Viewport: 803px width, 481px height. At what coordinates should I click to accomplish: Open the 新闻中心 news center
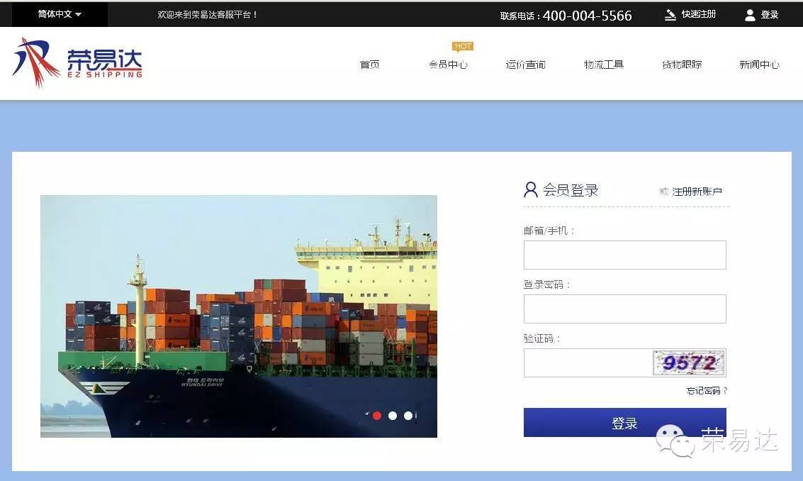pos(759,65)
